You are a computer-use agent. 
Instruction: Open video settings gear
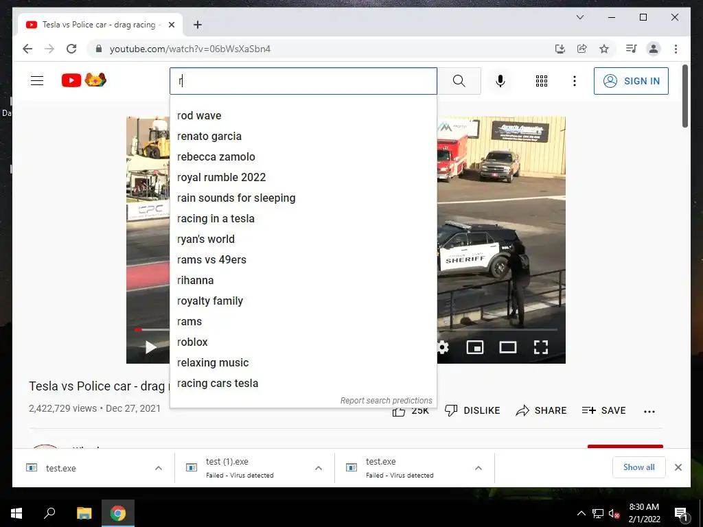[443, 347]
